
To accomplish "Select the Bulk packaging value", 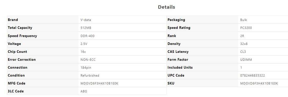I will pos(243,20).
